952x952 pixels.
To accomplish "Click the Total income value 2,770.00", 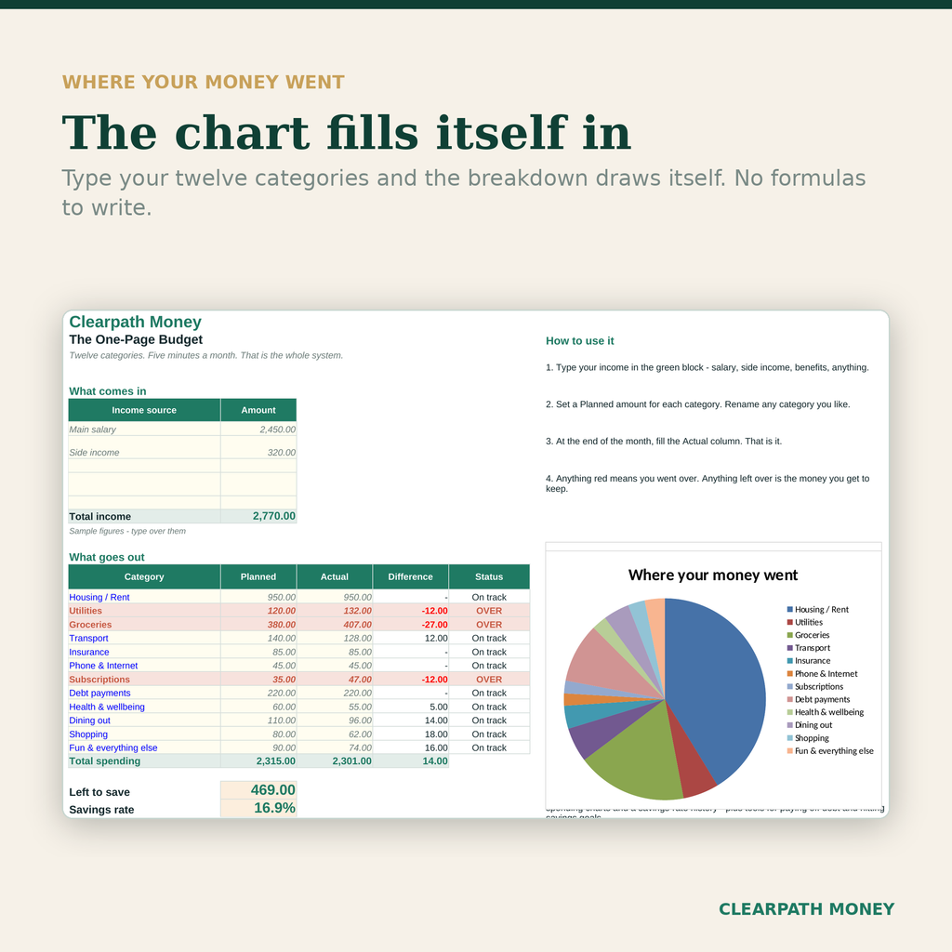I will click(258, 516).
